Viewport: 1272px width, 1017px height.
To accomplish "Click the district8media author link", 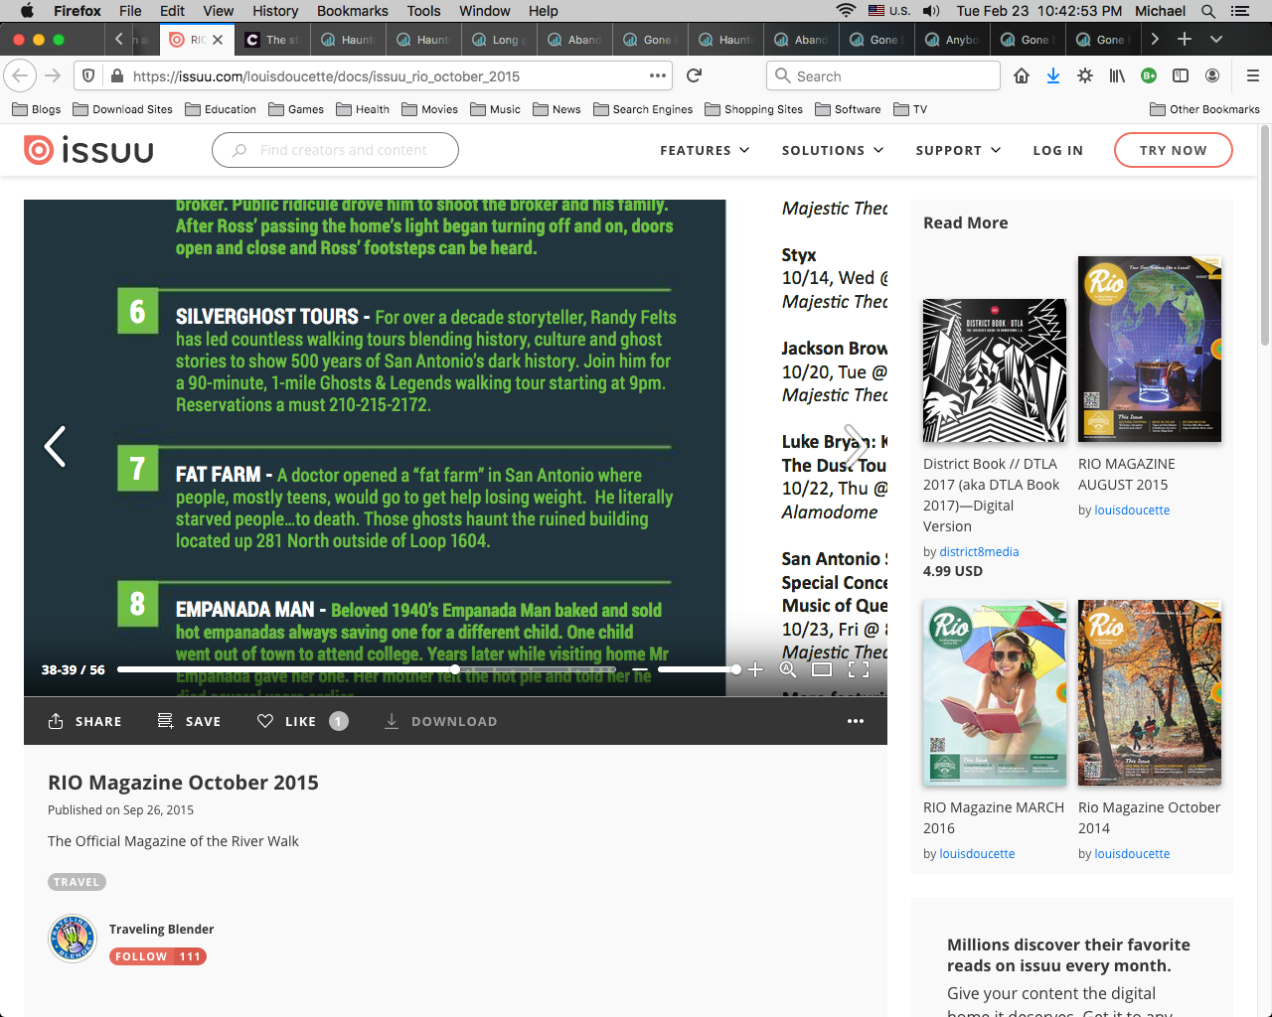I will [979, 551].
